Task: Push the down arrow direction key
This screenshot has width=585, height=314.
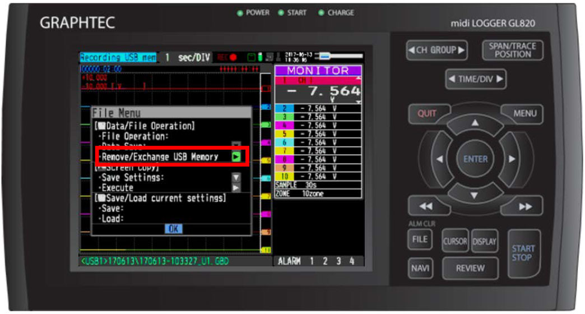Action: click(474, 195)
